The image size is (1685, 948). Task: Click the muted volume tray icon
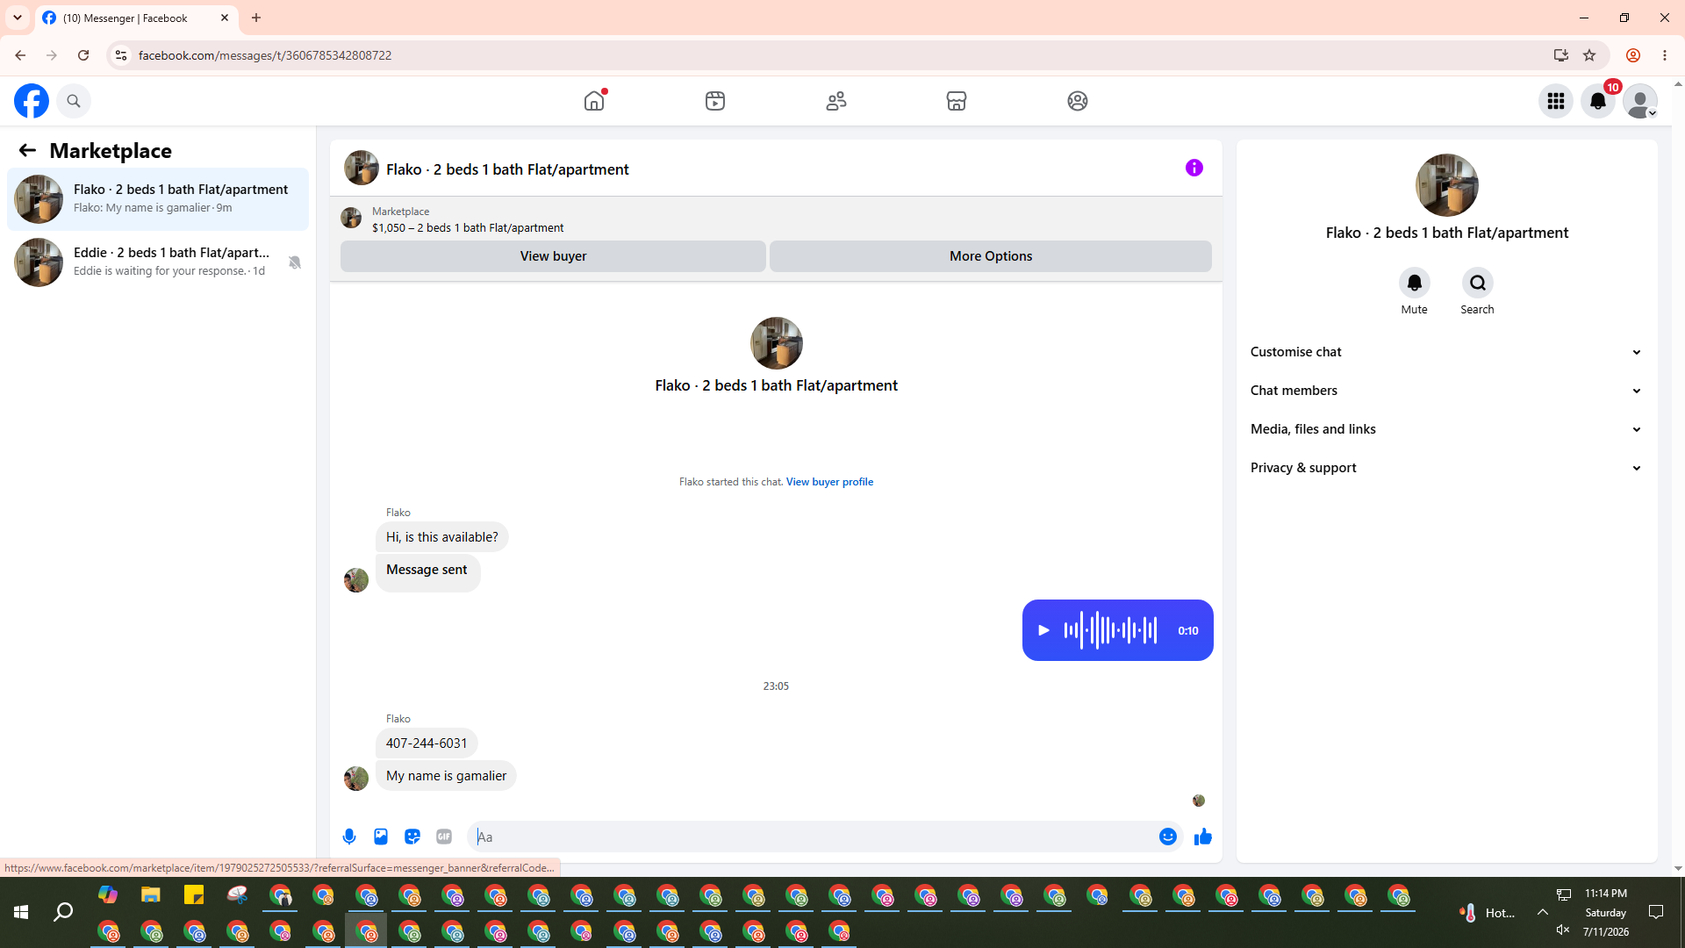(1563, 930)
